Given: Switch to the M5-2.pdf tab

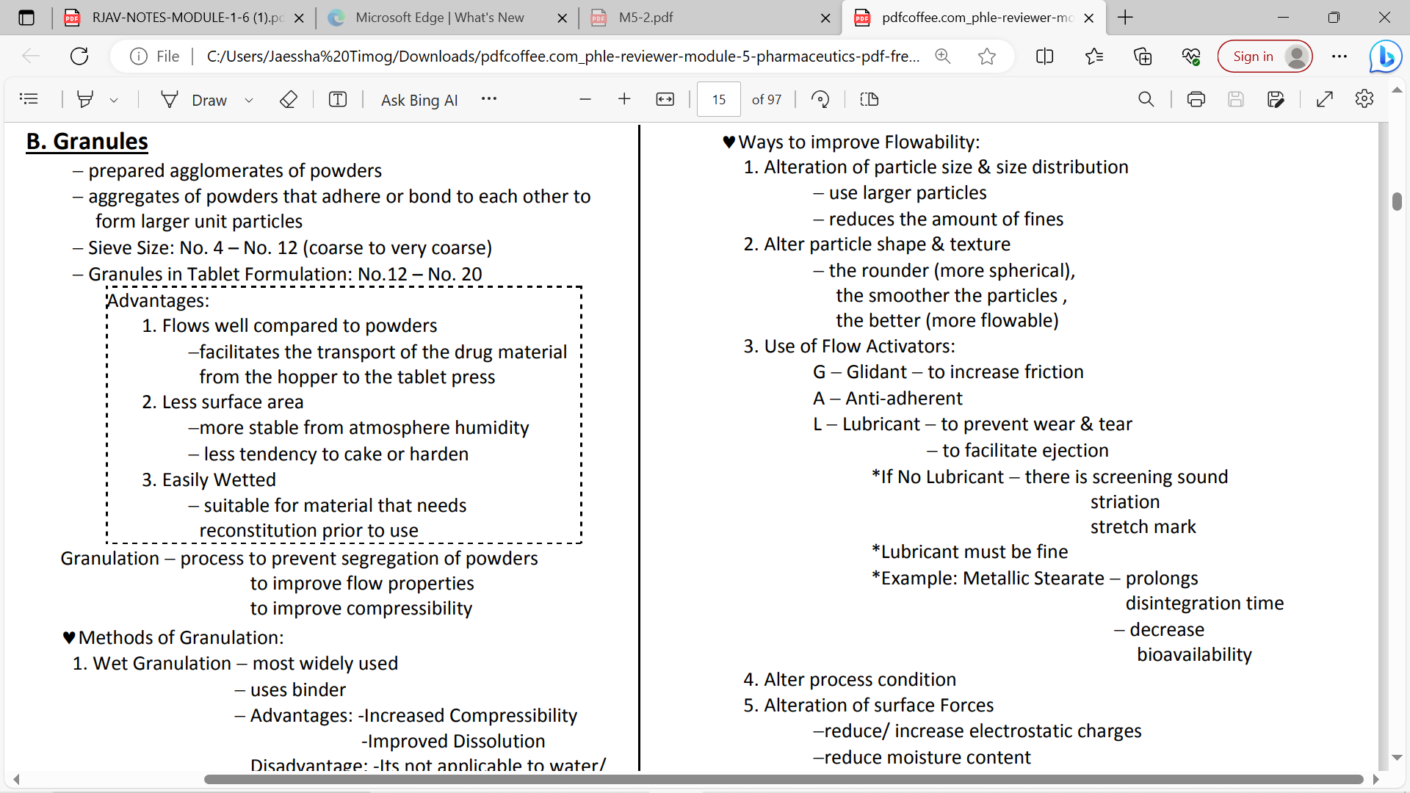Looking at the screenshot, I should click(x=646, y=18).
